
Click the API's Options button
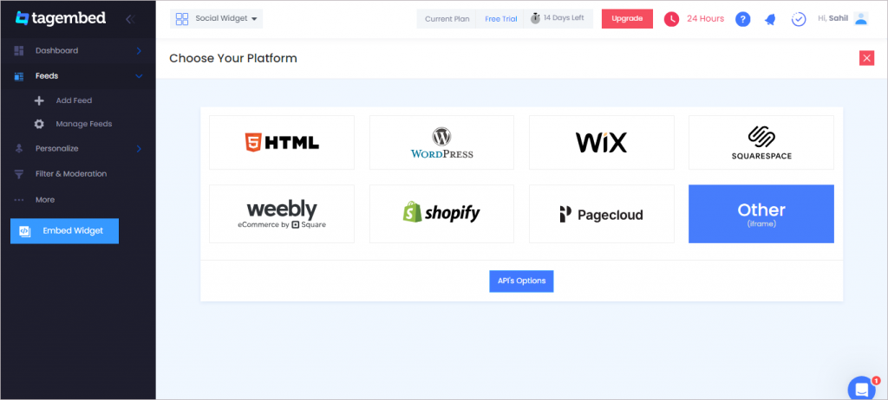(521, 281)
